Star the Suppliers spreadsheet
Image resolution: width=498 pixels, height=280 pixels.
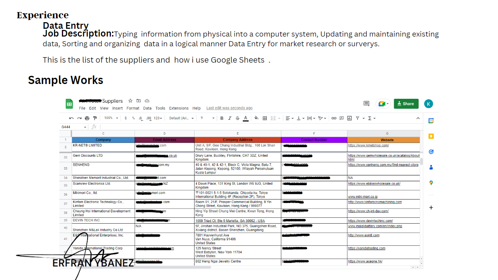coord(130,101)
